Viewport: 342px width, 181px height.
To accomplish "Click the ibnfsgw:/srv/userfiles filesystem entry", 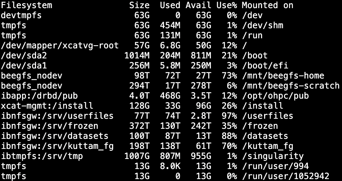I will 57,116.
